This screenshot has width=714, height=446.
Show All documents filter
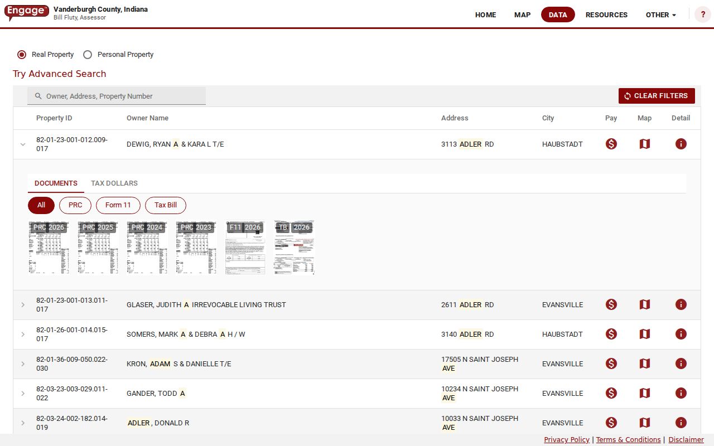[x=41, y=205]
